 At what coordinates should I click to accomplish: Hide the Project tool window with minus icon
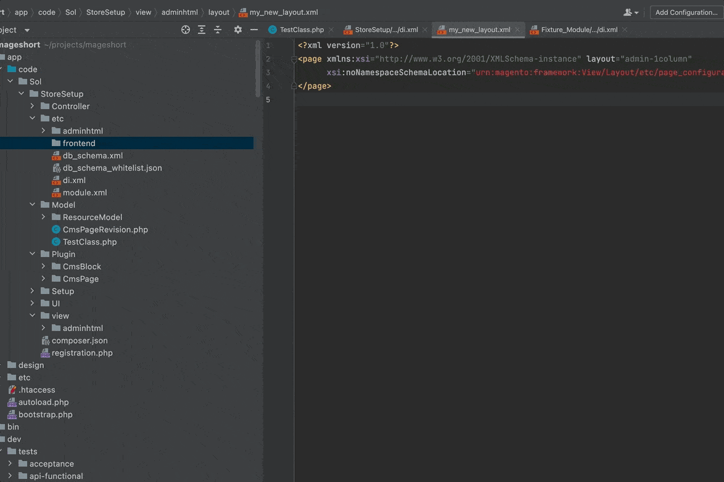[254, 30]
